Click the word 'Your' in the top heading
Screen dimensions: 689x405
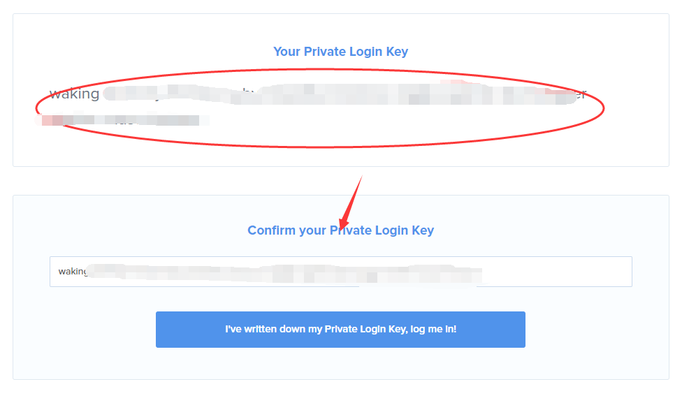click(x=286, y=52)
